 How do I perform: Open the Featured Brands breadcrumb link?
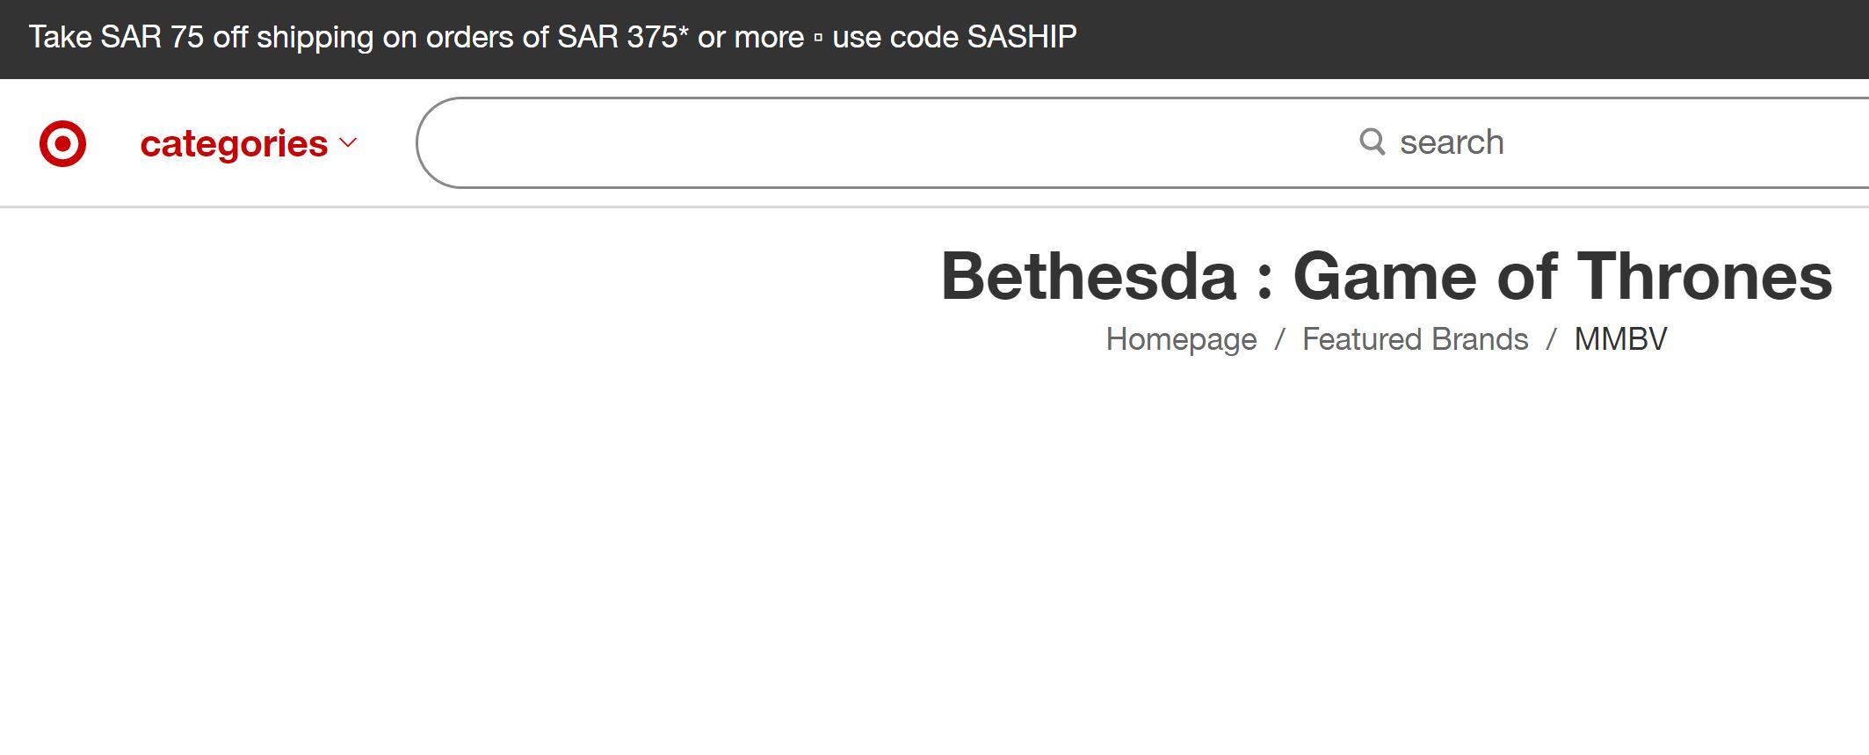point(1415,339)
